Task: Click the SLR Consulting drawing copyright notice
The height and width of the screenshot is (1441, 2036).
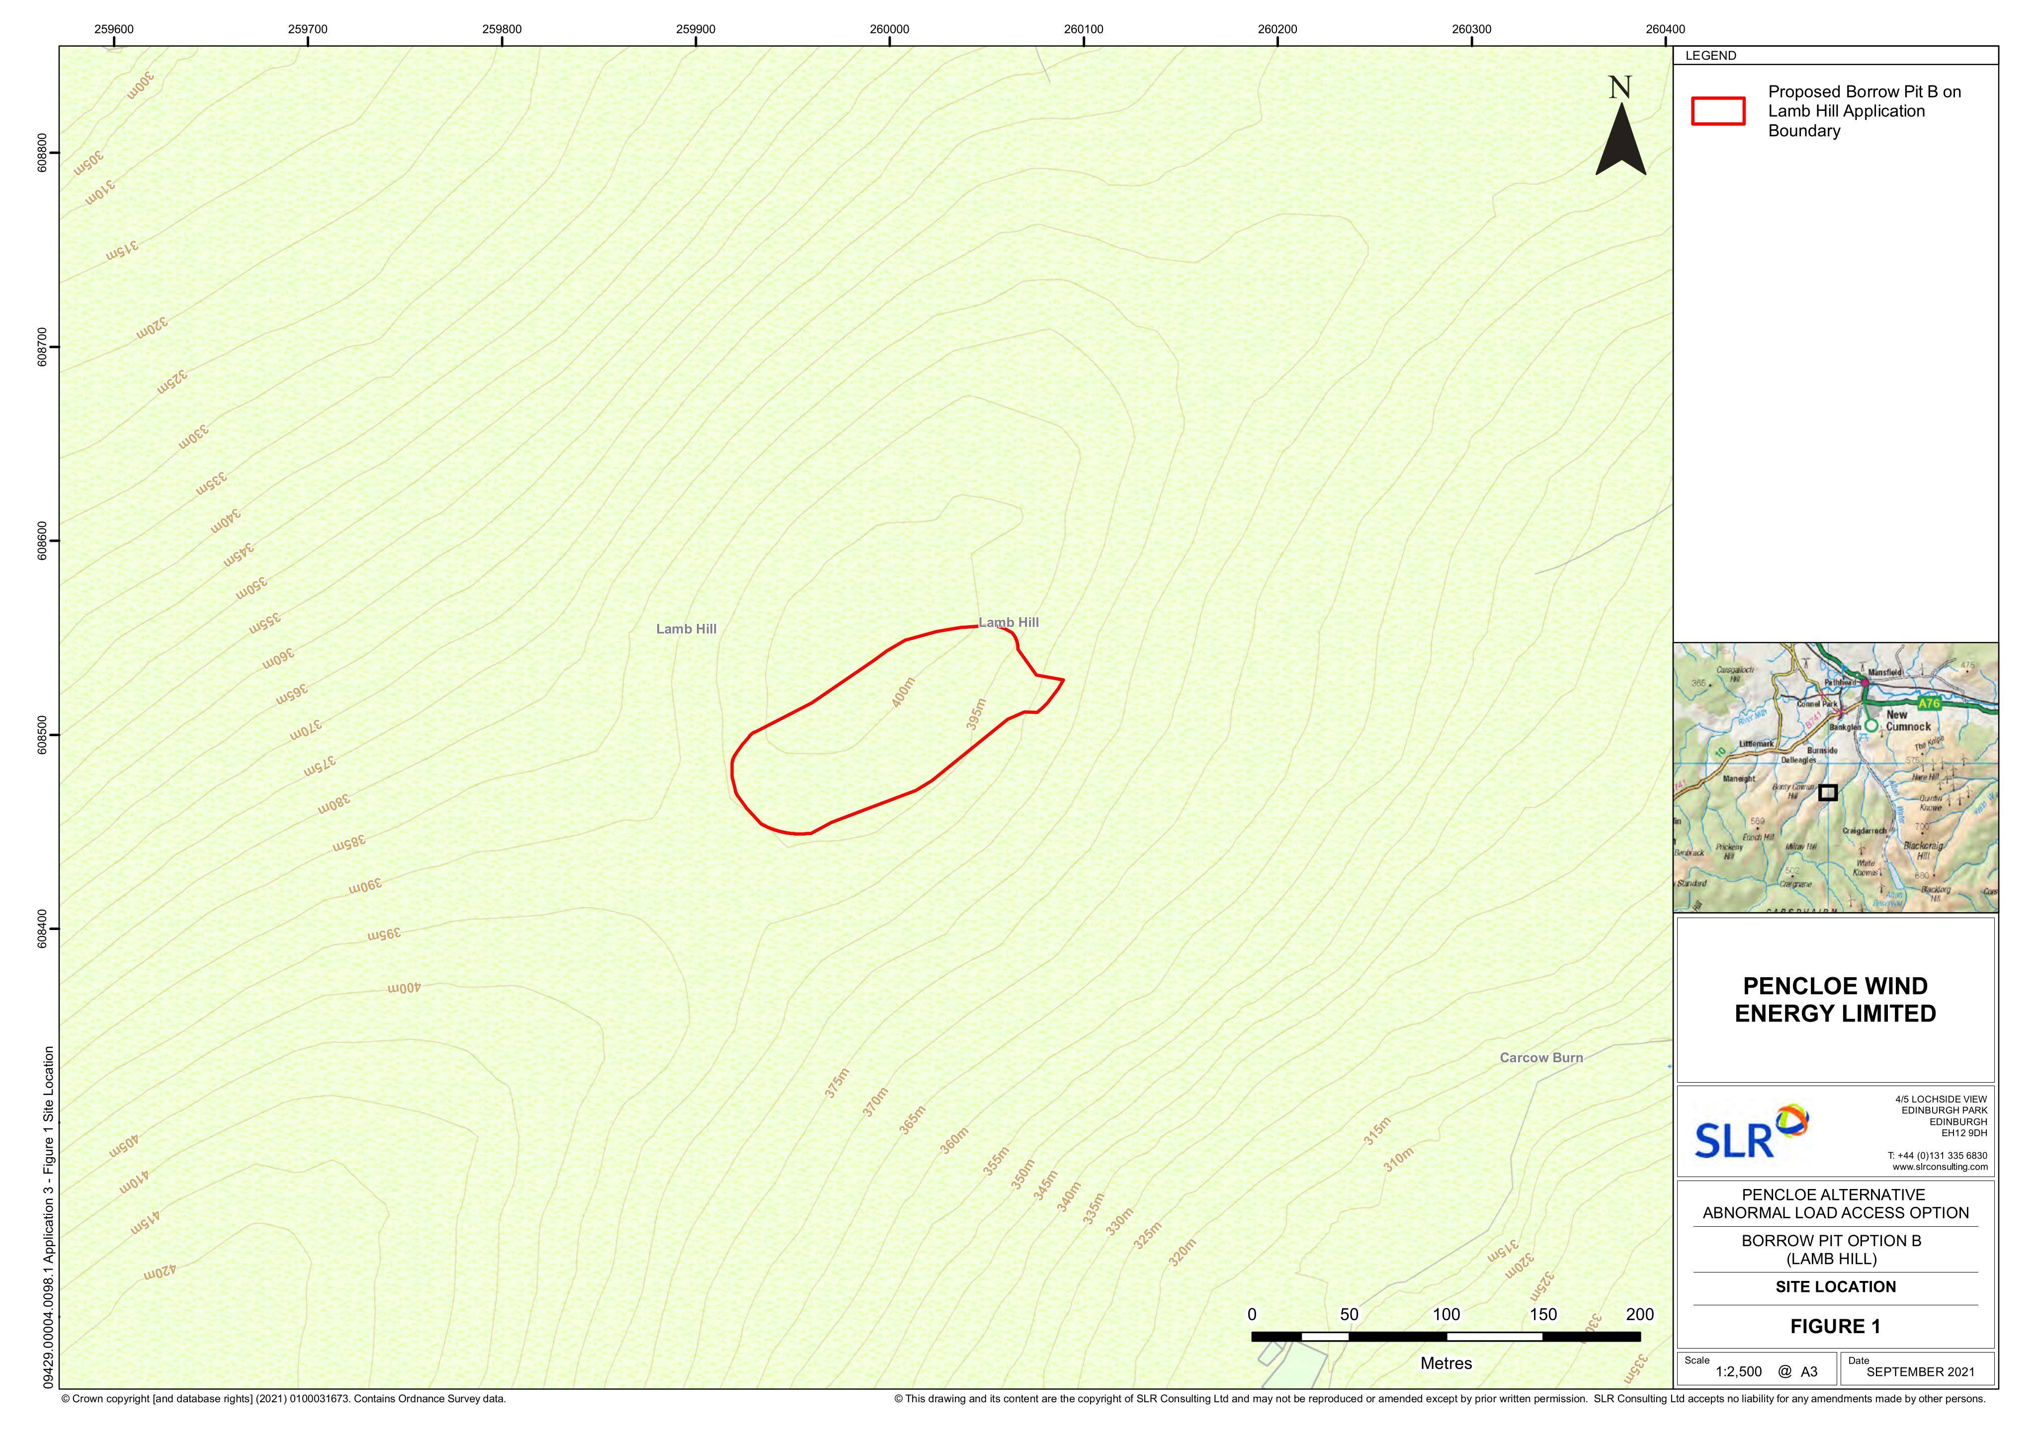Action: [1440, 1399]
